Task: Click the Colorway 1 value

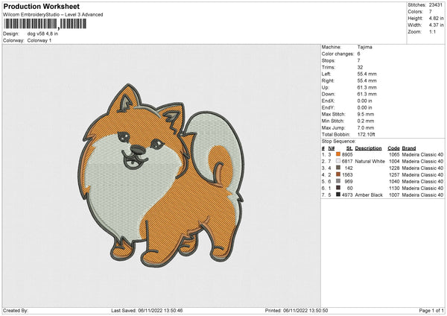Action: [x=40, y=40]
